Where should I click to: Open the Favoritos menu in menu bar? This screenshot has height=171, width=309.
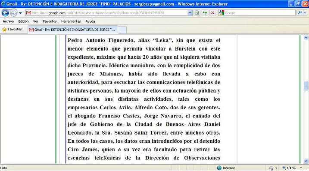(x=50, y=21)
